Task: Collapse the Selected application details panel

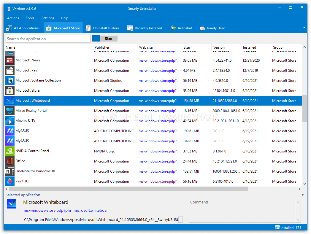Action: (x=303, y=195)
